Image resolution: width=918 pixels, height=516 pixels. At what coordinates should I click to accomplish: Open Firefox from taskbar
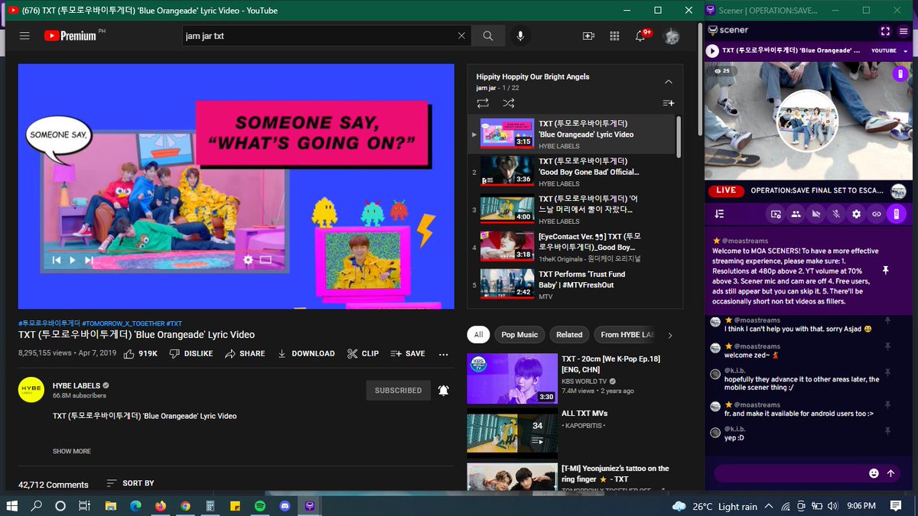click(160, 506)
